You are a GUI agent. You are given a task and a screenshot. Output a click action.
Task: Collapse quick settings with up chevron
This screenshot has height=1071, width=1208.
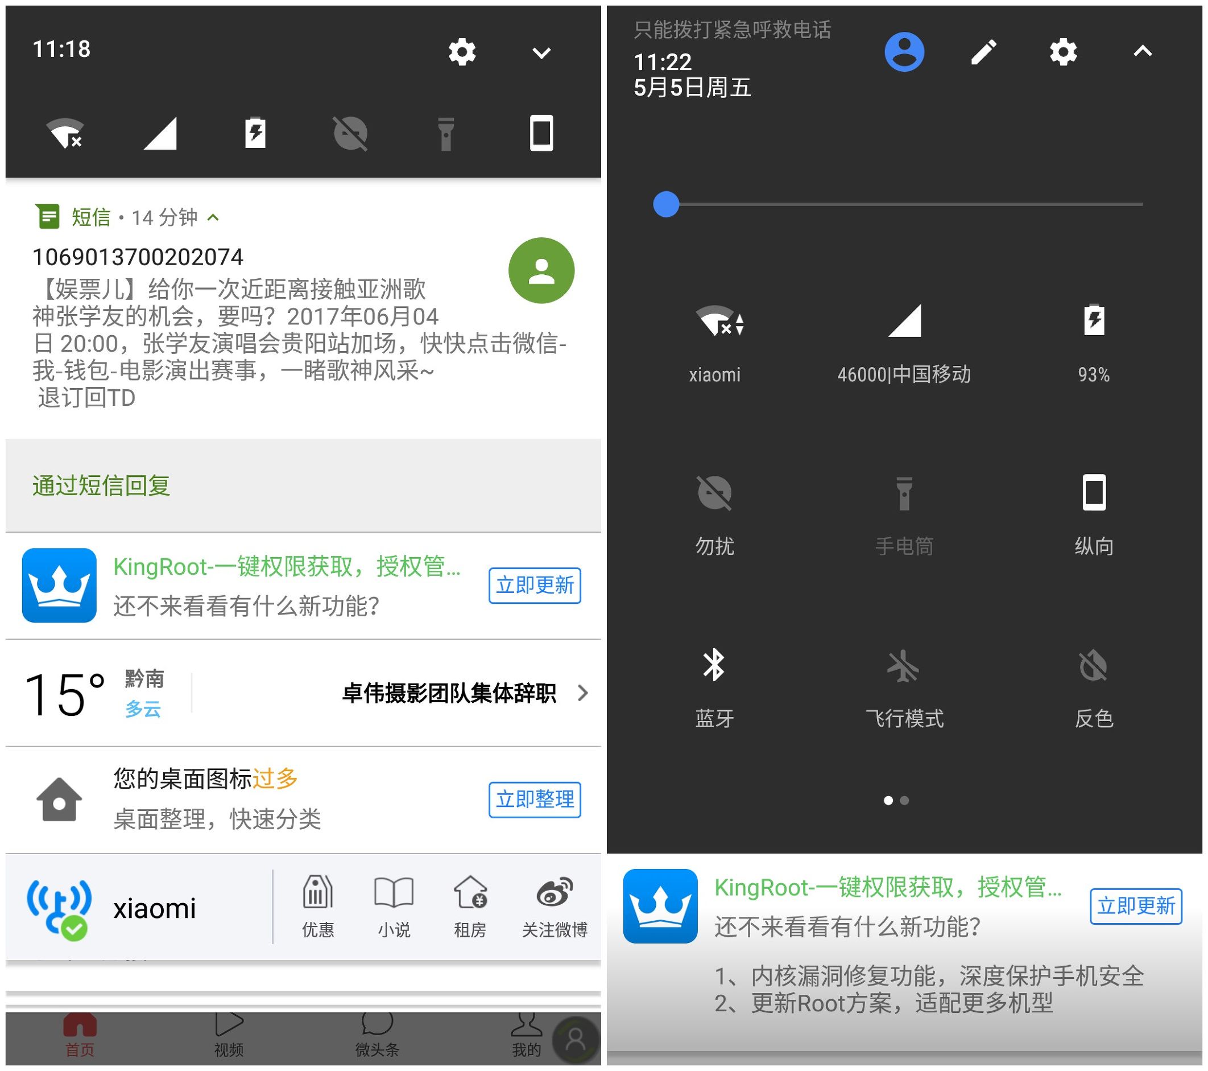click(1143, 52)
